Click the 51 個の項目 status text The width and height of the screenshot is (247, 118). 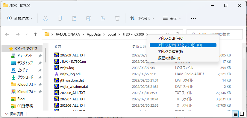point(14,114)
